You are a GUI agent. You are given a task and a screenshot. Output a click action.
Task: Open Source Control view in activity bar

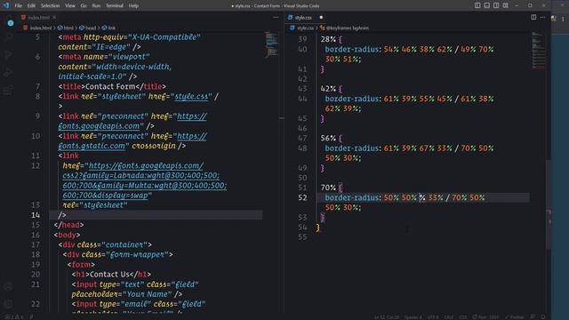click(x=9, y=55)
